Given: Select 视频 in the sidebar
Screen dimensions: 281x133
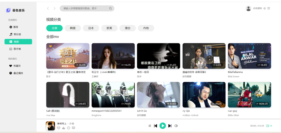Looking at the screenshot, I should pyautogui.click(x=18, y=41).
